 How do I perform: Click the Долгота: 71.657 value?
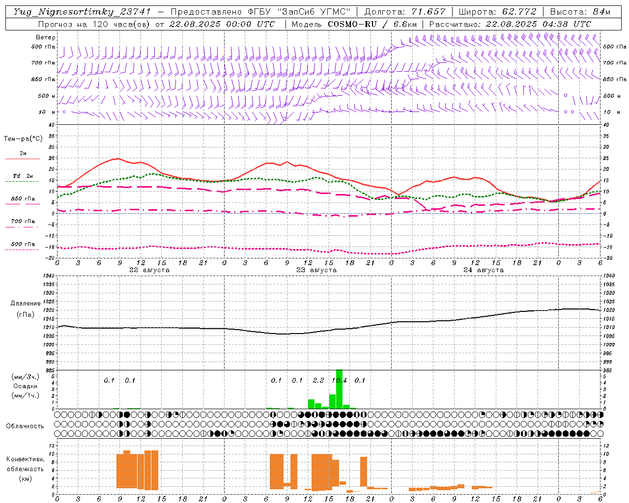(x=405, y=12)
